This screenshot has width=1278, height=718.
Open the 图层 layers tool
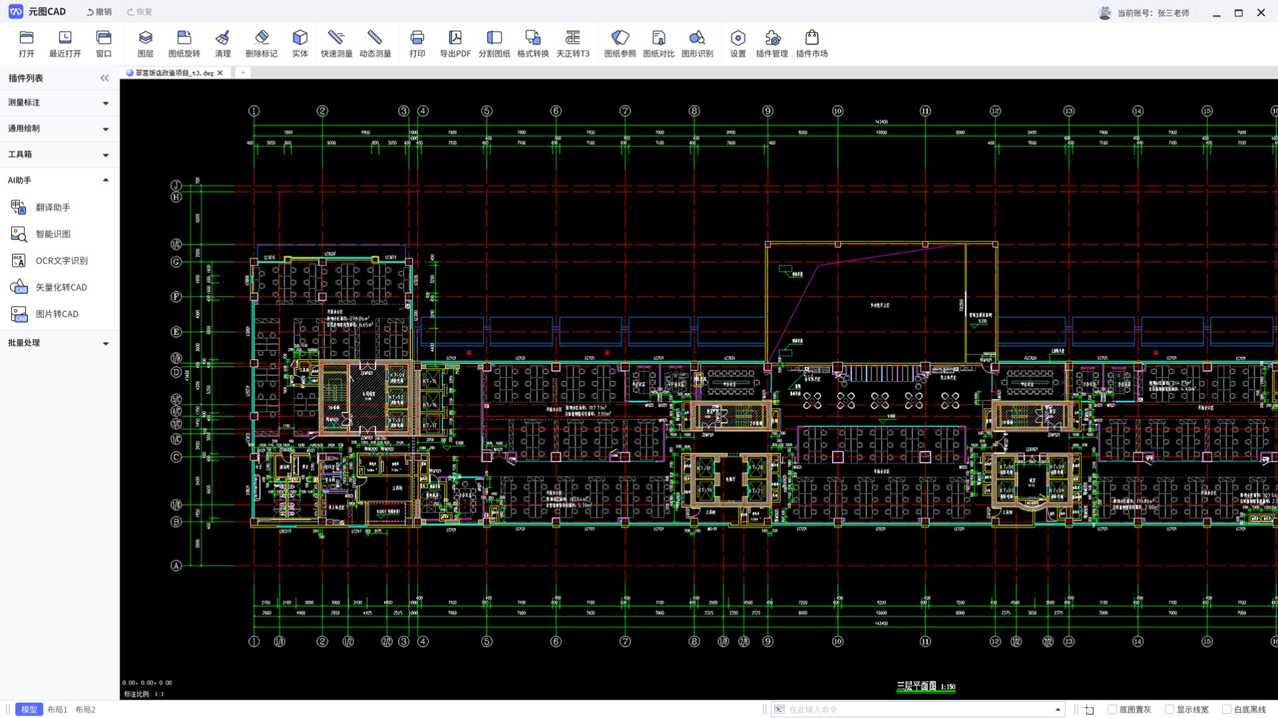(x=145, y=44)
